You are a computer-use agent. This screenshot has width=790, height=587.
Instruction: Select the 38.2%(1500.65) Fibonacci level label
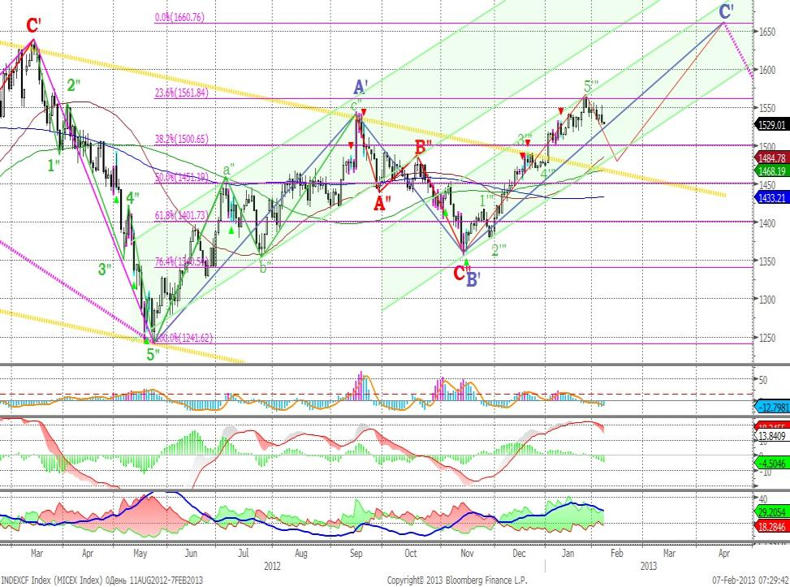[181, 140]
